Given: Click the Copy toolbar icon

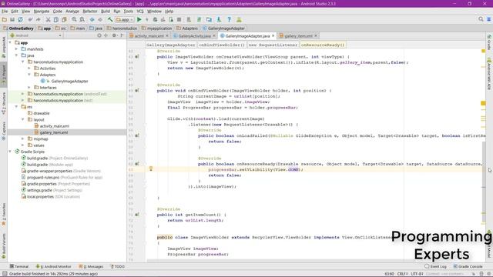Looking at the screenshot, I should click(56, 19).
